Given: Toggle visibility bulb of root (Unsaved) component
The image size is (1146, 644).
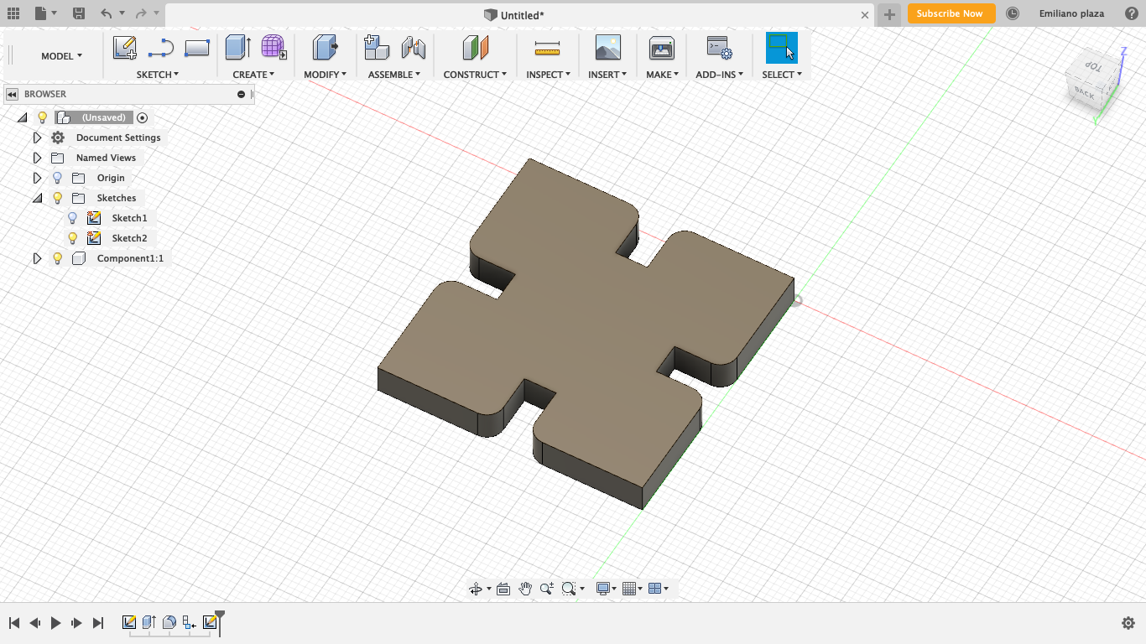Looking at the screenshot, I should click(x=43, y=117).
